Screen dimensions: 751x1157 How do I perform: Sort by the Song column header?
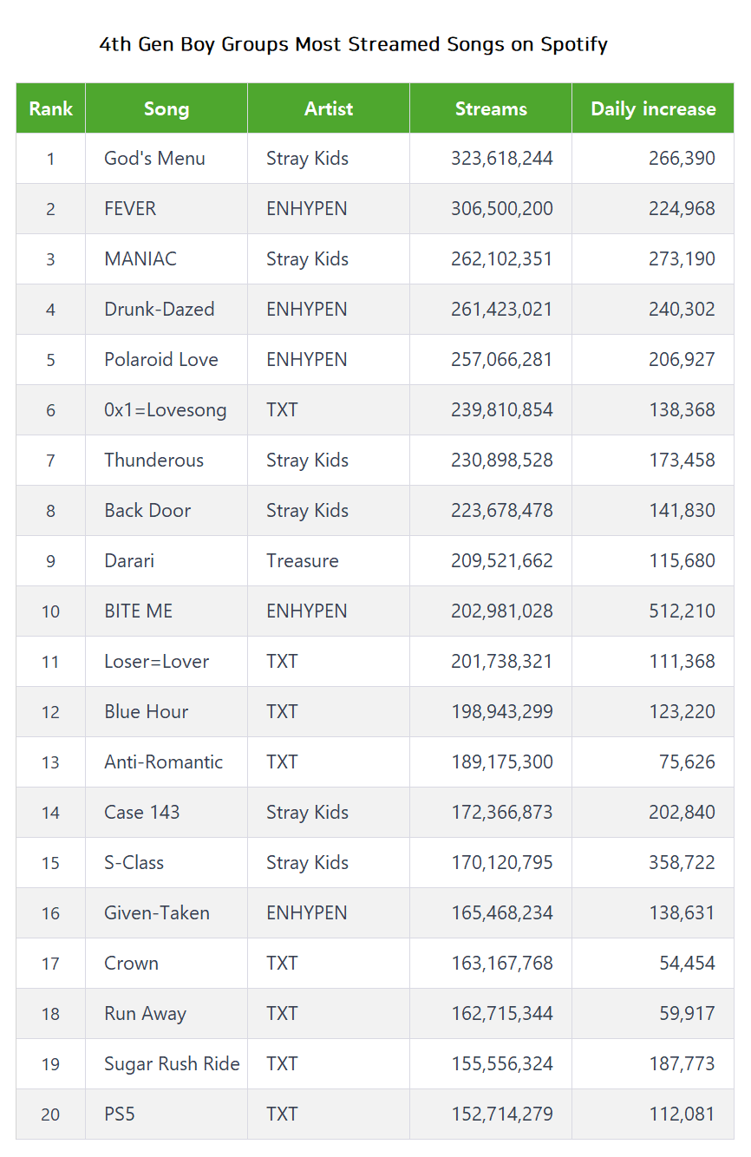pos(167,108)
